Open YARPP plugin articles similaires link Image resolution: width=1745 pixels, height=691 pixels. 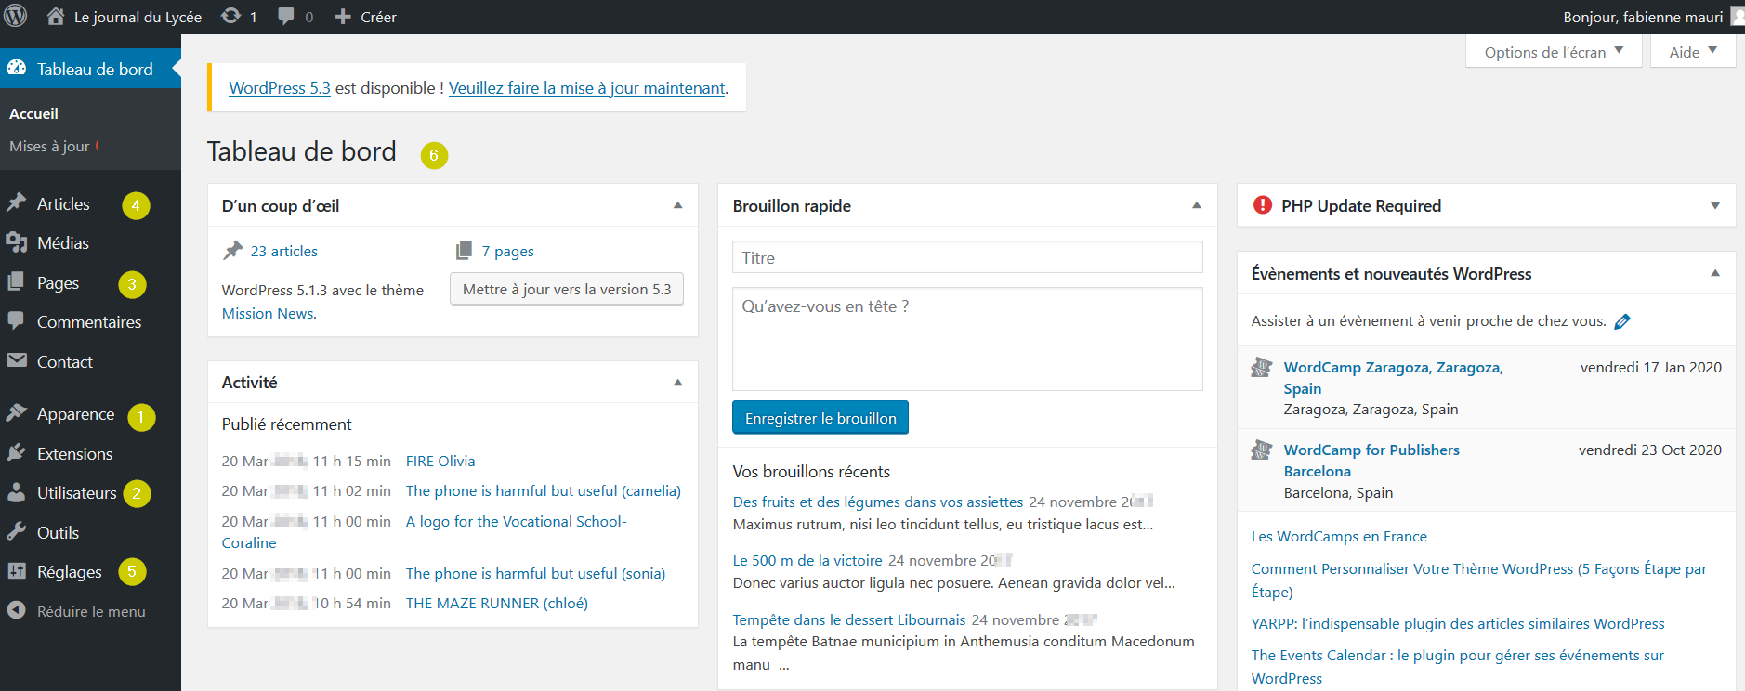click(x=1458, y=623)
